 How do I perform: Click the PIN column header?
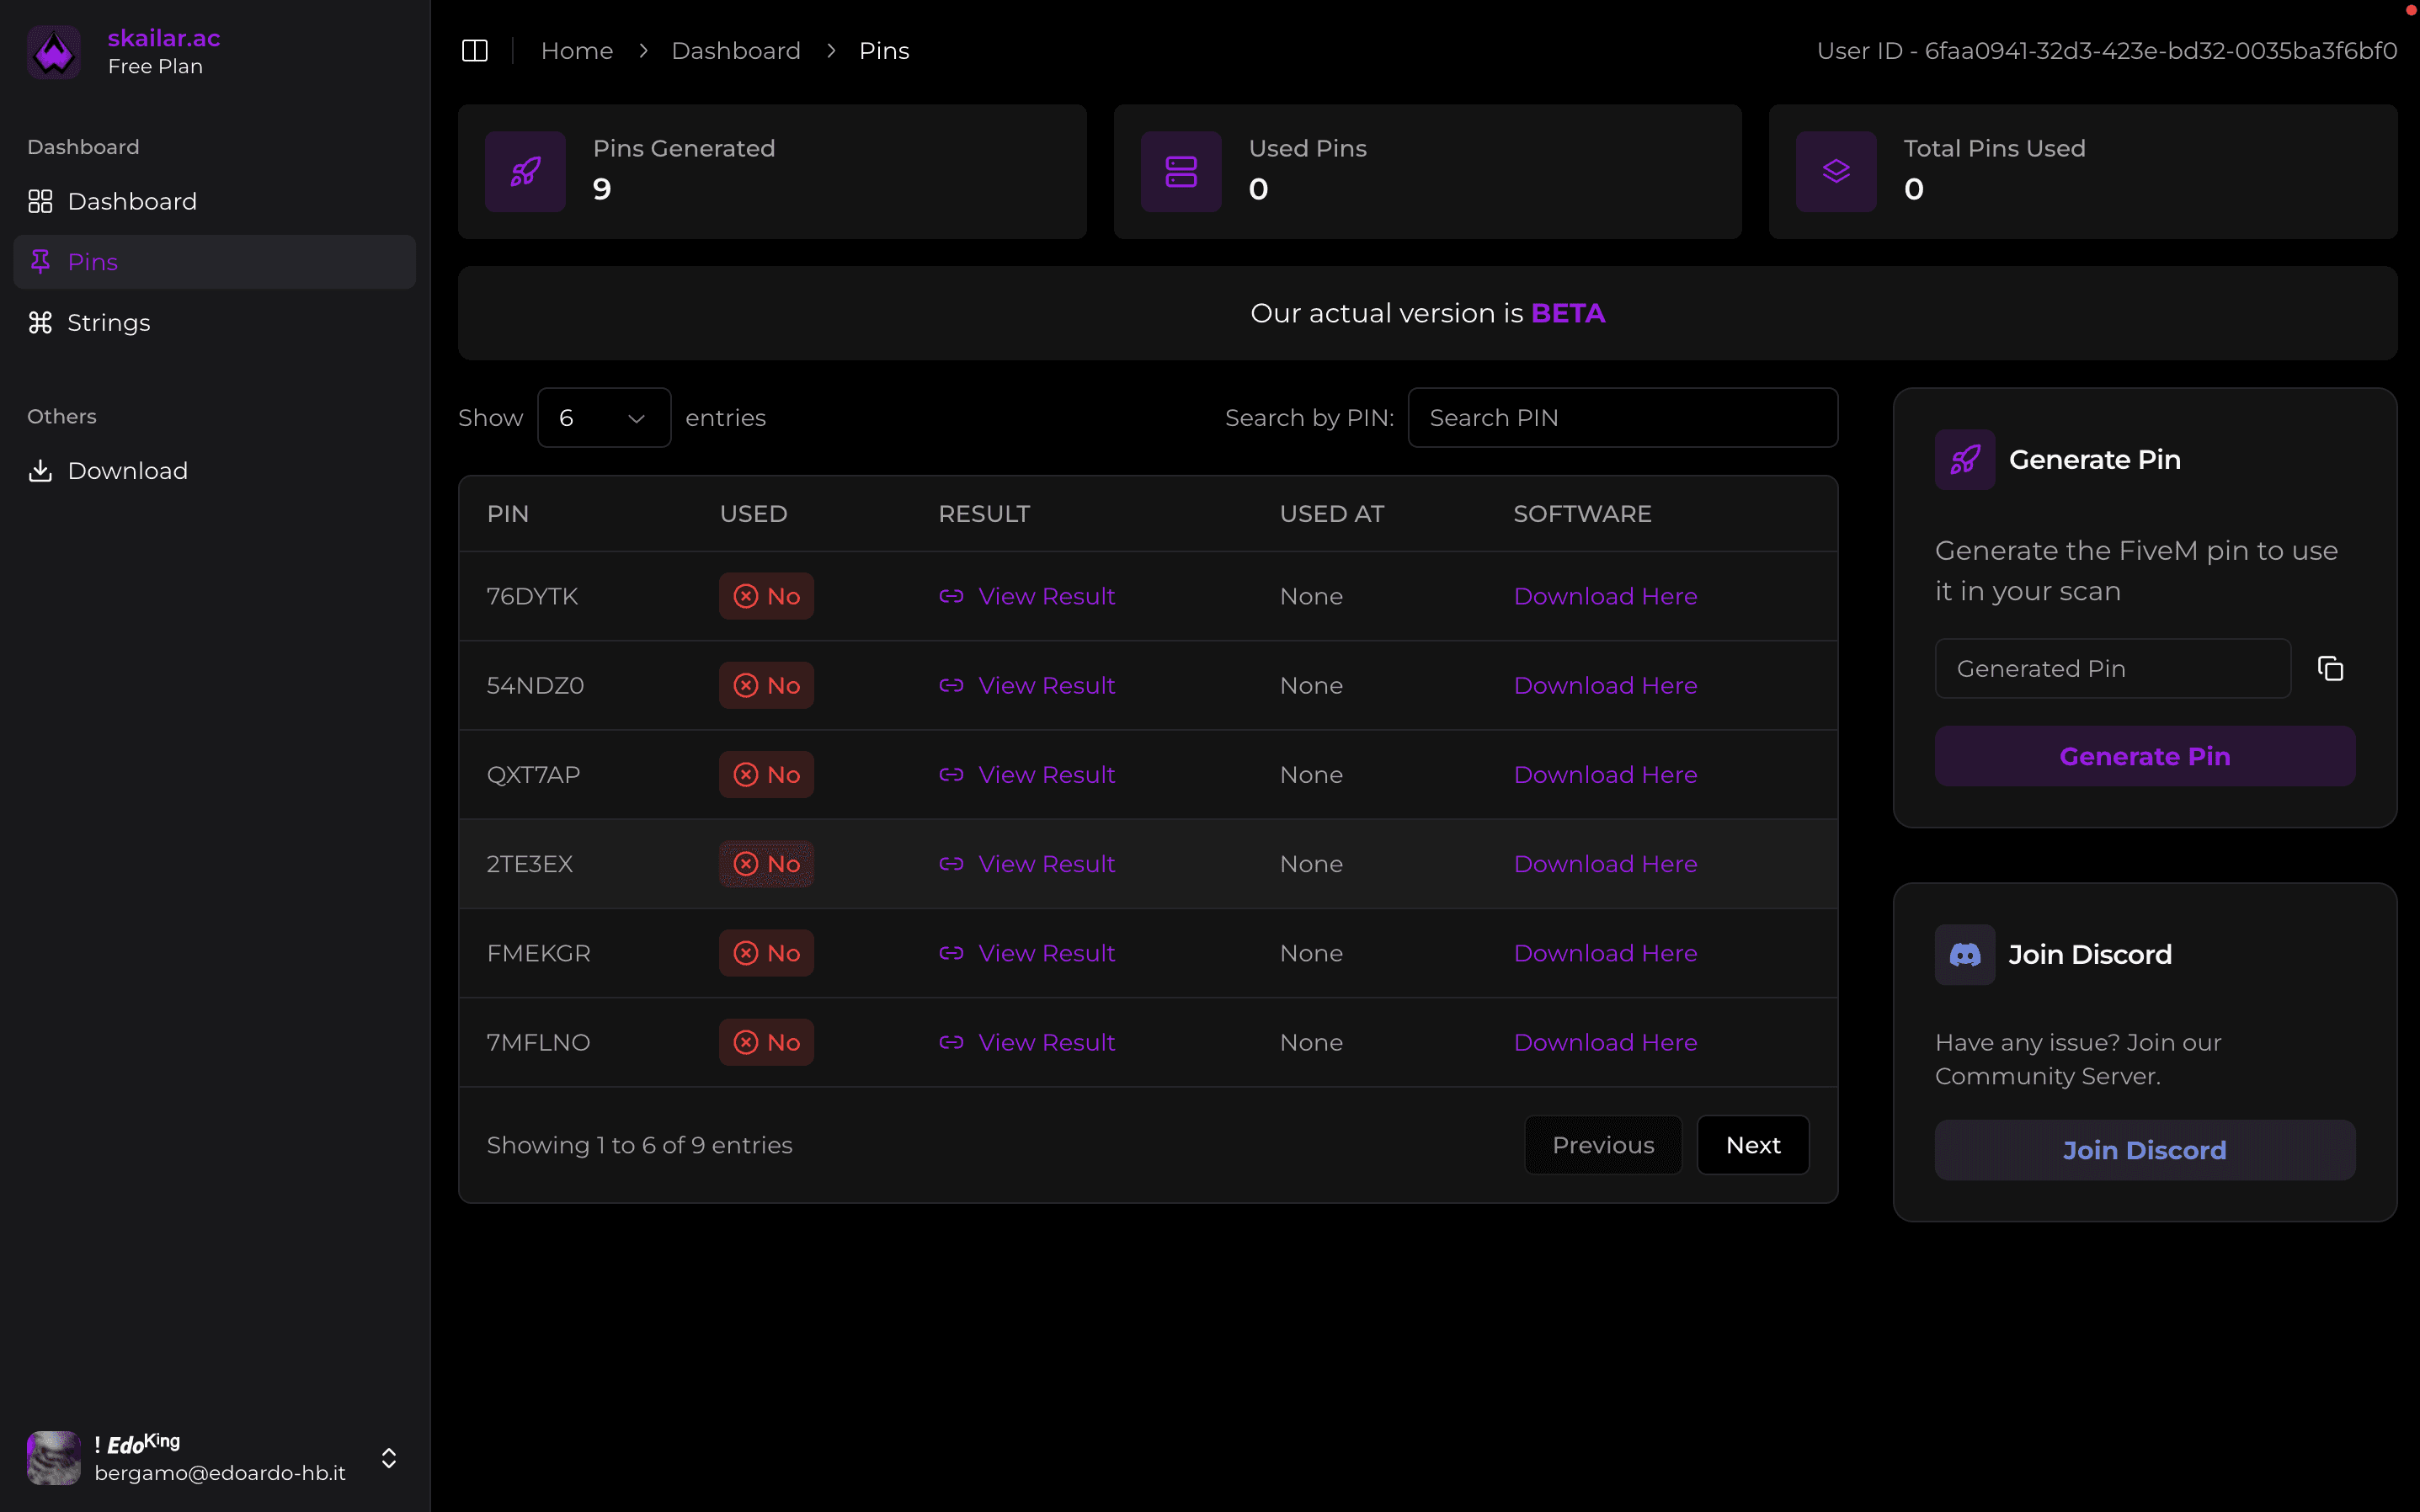click(x=508, y=514)
